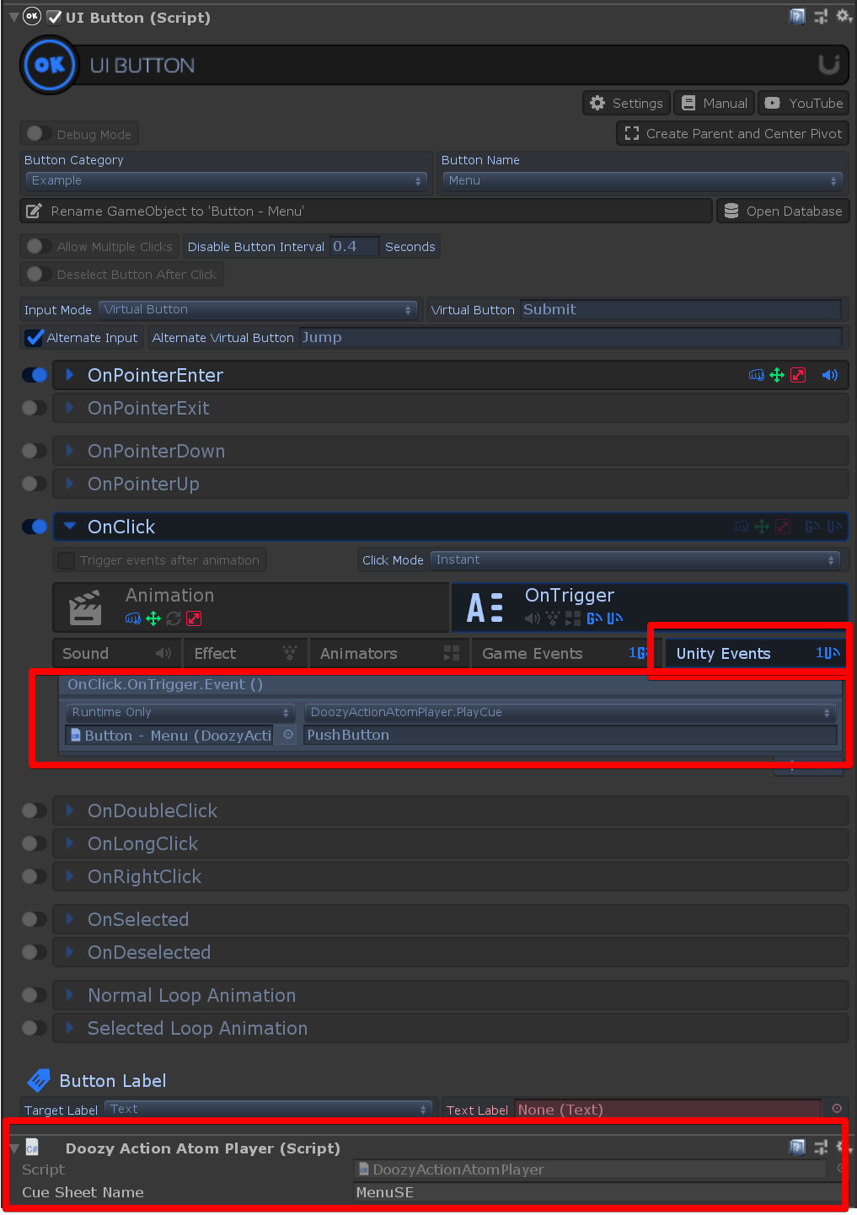Click Virtual Button field containing Submit
The height and width of the screenshot is (1215, 857).
[681, 310]
